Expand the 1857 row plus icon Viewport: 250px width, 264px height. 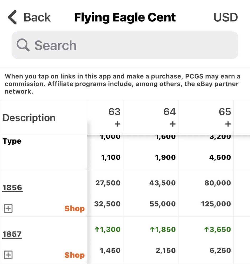tap(8, 255)
